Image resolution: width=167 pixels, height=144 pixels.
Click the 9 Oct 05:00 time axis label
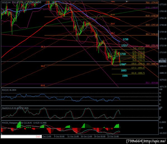point(59,136)
